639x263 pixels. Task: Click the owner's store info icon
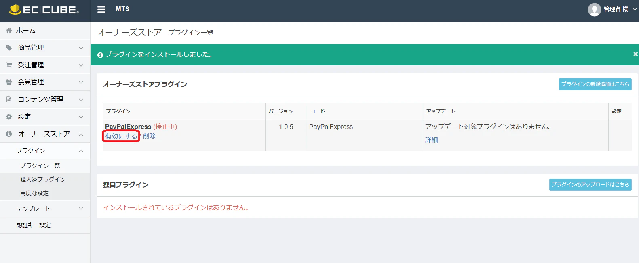[9, 134]
